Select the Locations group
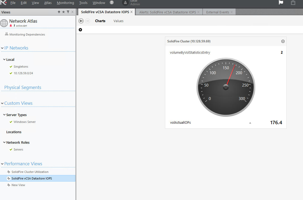 coord(14,132)
